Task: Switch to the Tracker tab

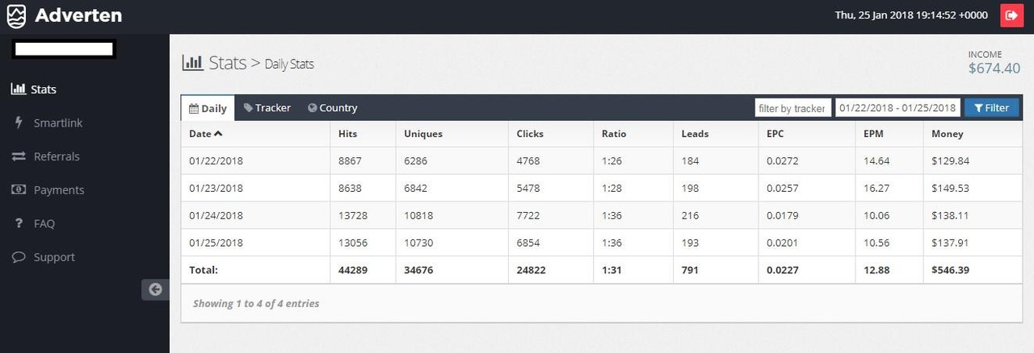Action: (267, 108)
